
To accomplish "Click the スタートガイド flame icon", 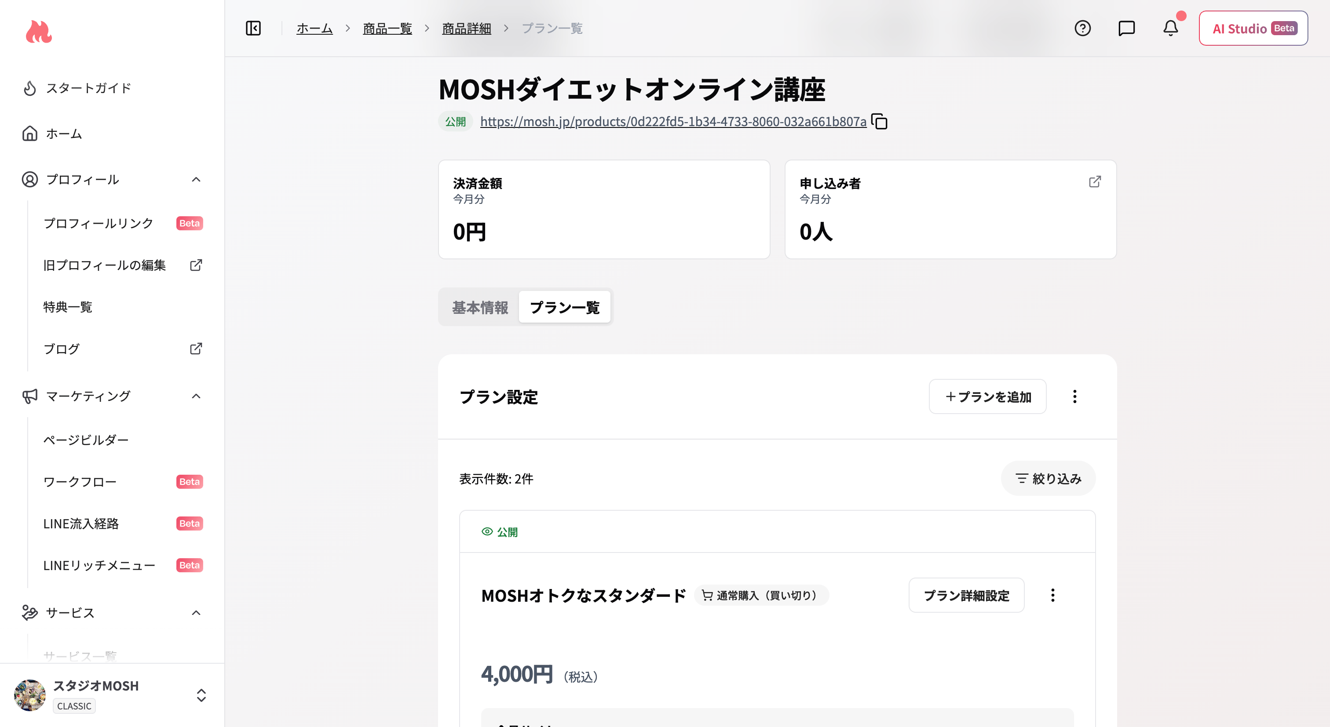I will pyautogui.click(x=30, y=88).
